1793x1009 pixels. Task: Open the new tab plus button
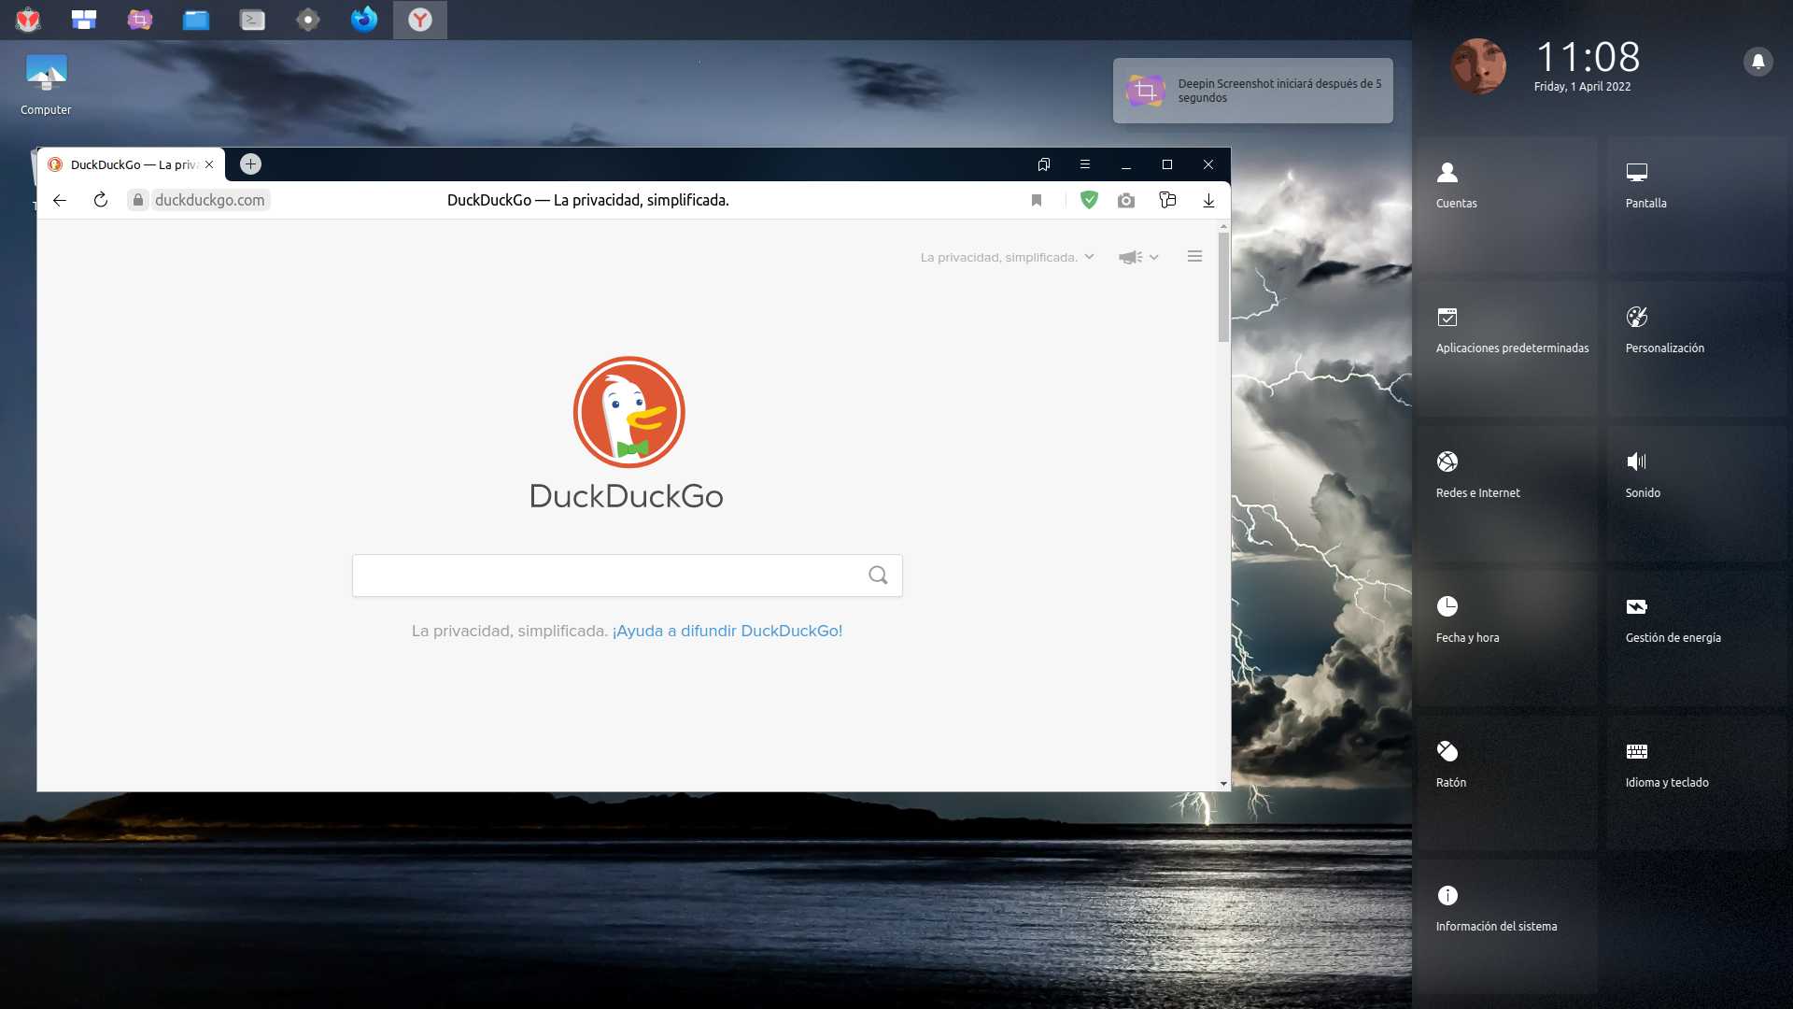pos(250,164)
